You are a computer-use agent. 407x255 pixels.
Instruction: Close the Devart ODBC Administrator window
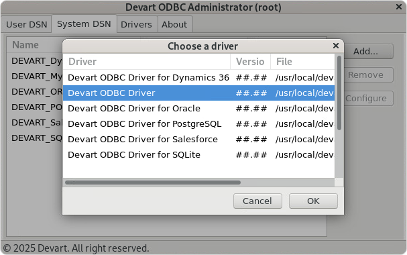(x=399, y=7)
